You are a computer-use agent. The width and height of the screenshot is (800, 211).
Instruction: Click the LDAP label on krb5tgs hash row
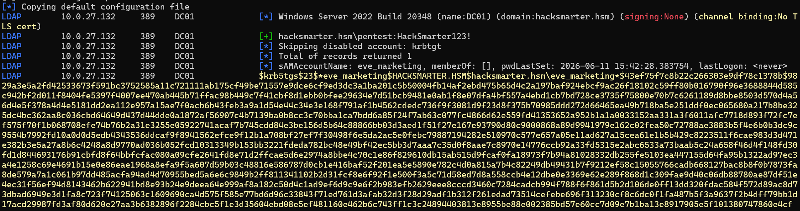point(12,76)
